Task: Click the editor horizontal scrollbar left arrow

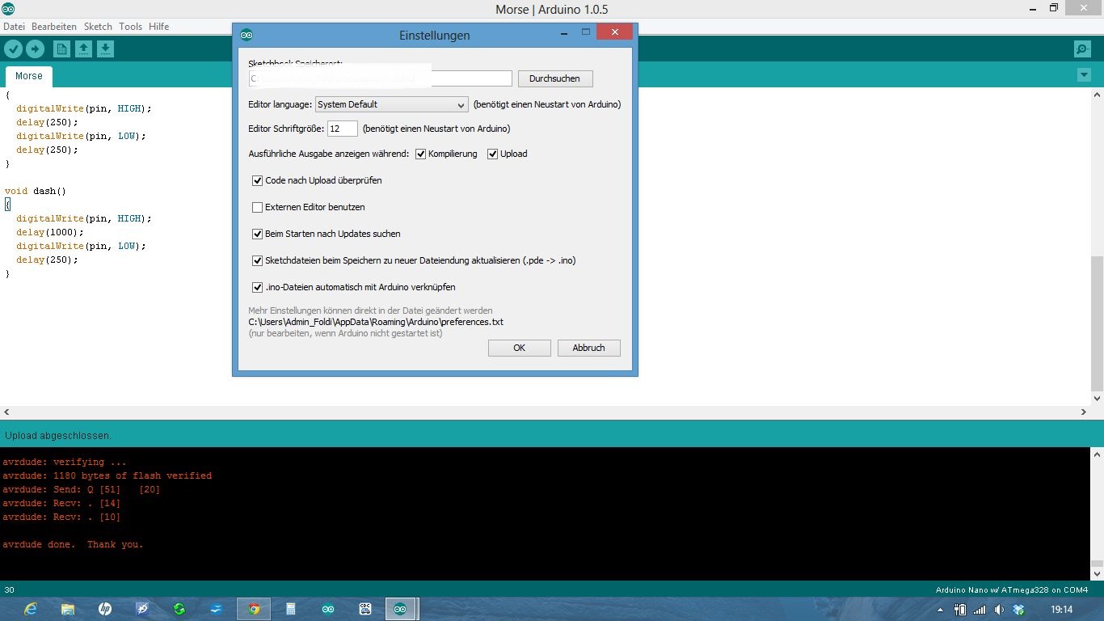Action: [7, 412]
